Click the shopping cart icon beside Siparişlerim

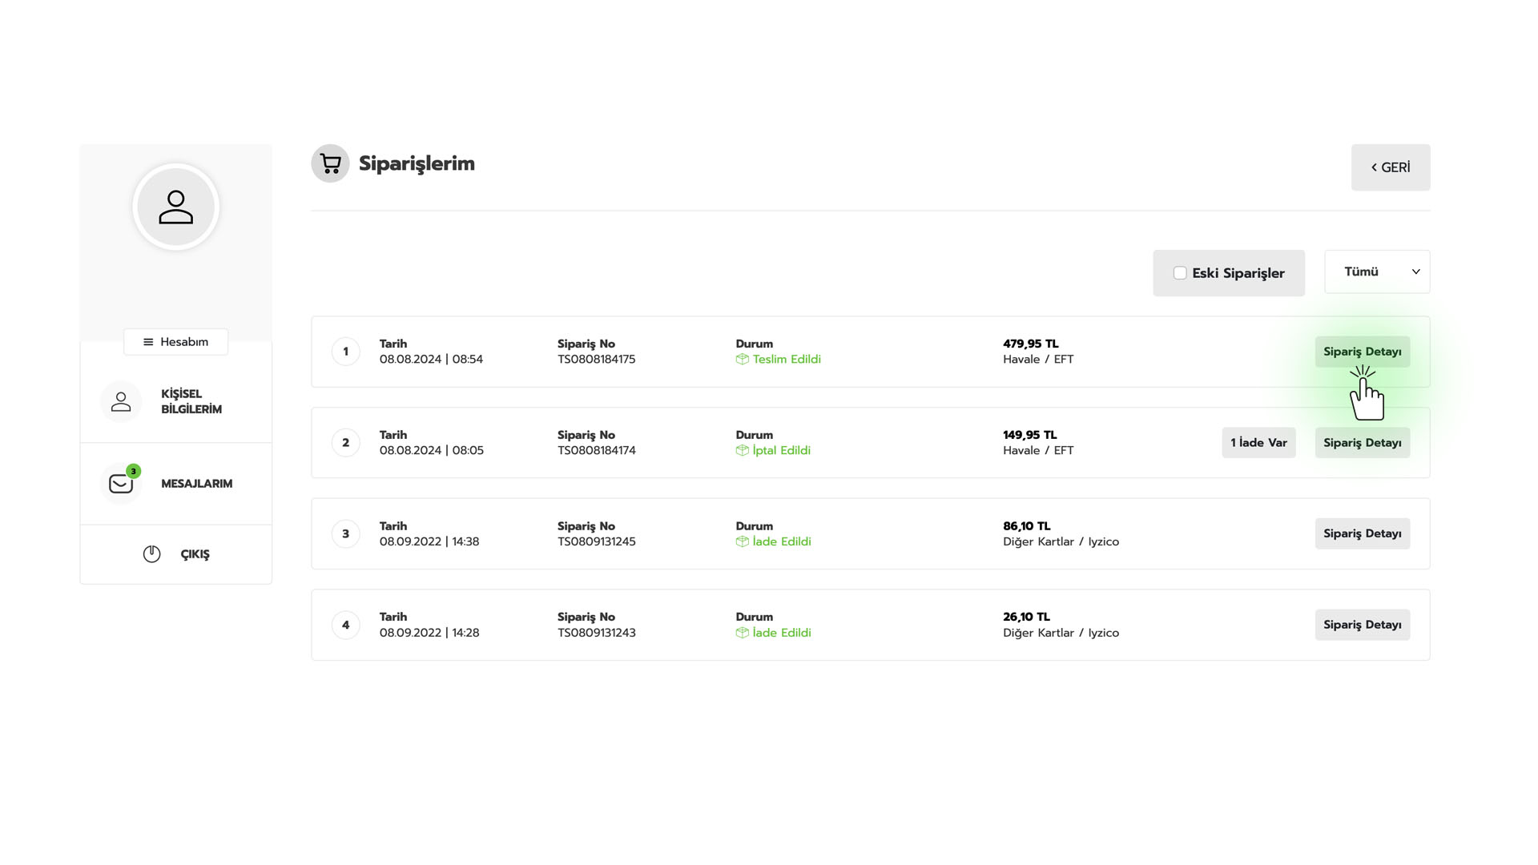point(330,163)
